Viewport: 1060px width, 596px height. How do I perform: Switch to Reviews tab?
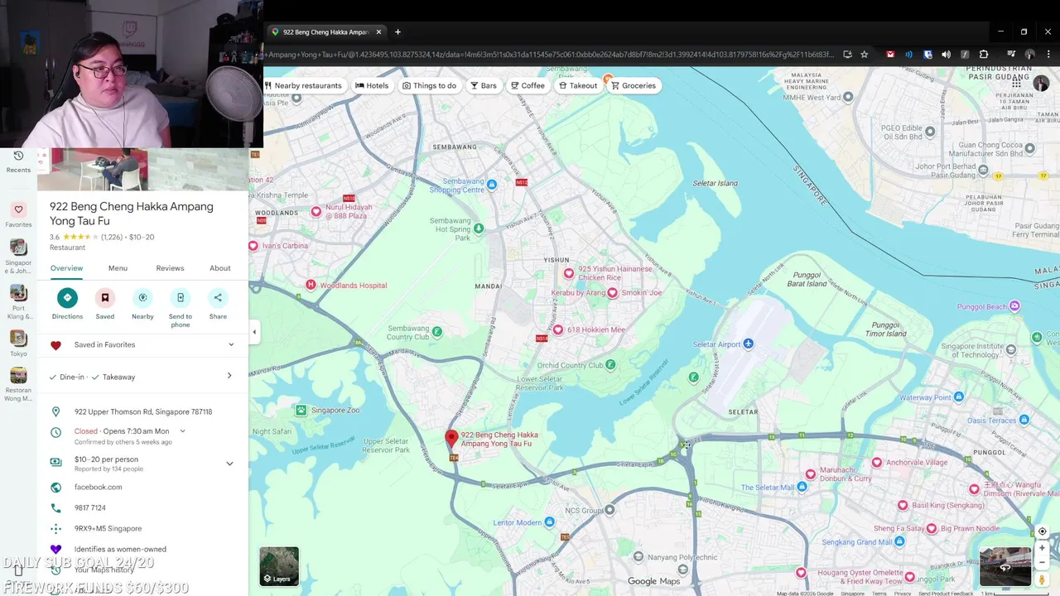point(170,268)
